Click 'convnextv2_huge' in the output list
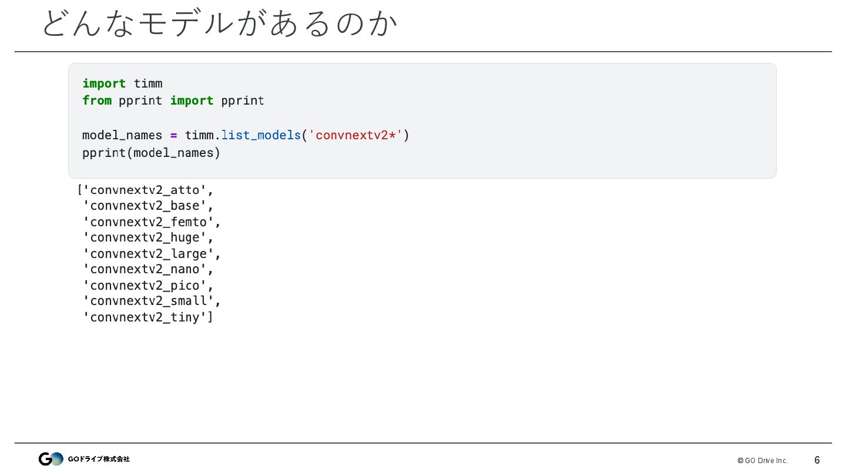This screenshot has height=476, width=846. coord(148,237)
